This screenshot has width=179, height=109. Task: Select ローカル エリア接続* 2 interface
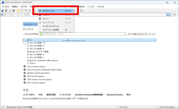[35, 55]
